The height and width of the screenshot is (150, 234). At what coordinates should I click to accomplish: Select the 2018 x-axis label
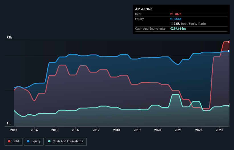pyautogui.click(x=117, y=130)
